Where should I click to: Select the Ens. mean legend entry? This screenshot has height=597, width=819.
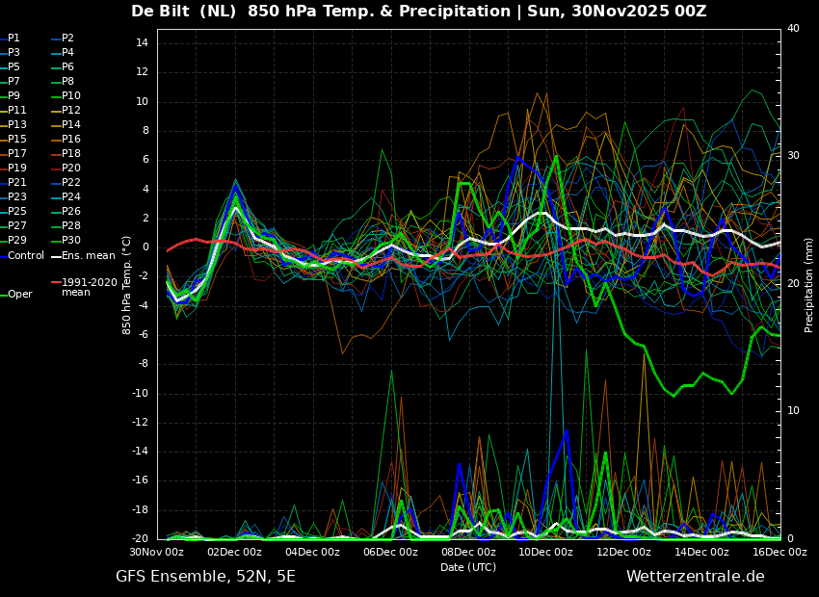(x=88, y=255)
